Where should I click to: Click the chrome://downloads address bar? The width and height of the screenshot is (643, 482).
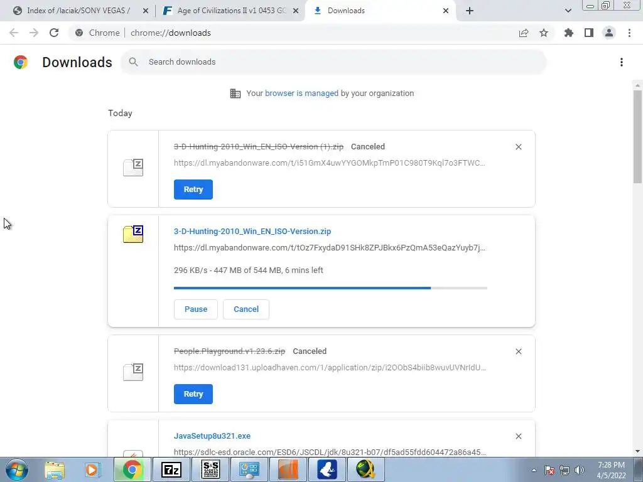[311, 33]
